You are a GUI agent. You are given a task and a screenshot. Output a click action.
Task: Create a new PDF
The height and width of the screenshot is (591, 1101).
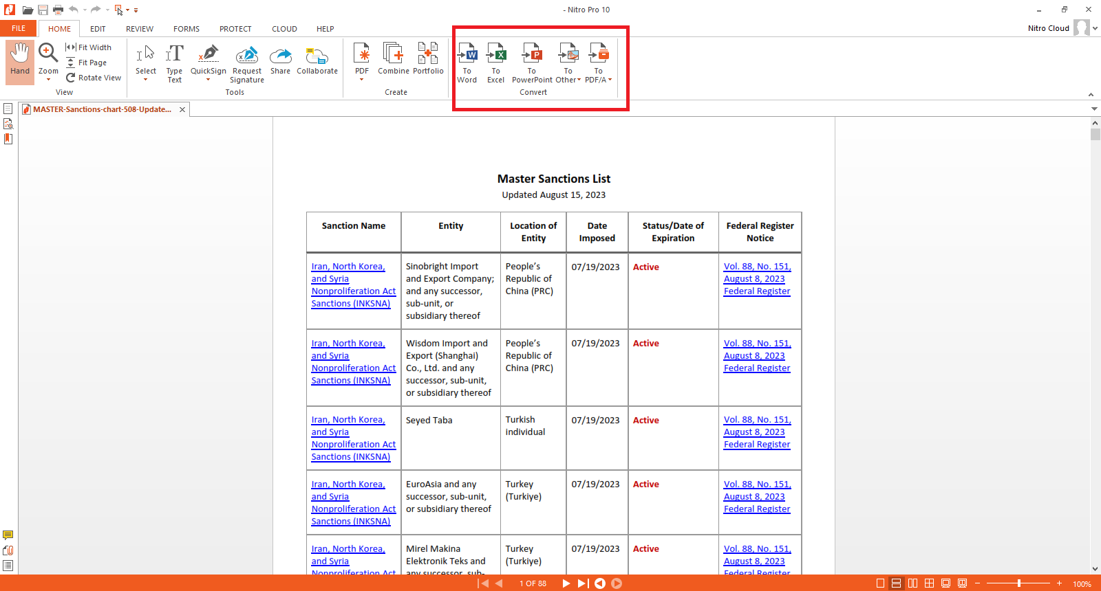[362, 58]
